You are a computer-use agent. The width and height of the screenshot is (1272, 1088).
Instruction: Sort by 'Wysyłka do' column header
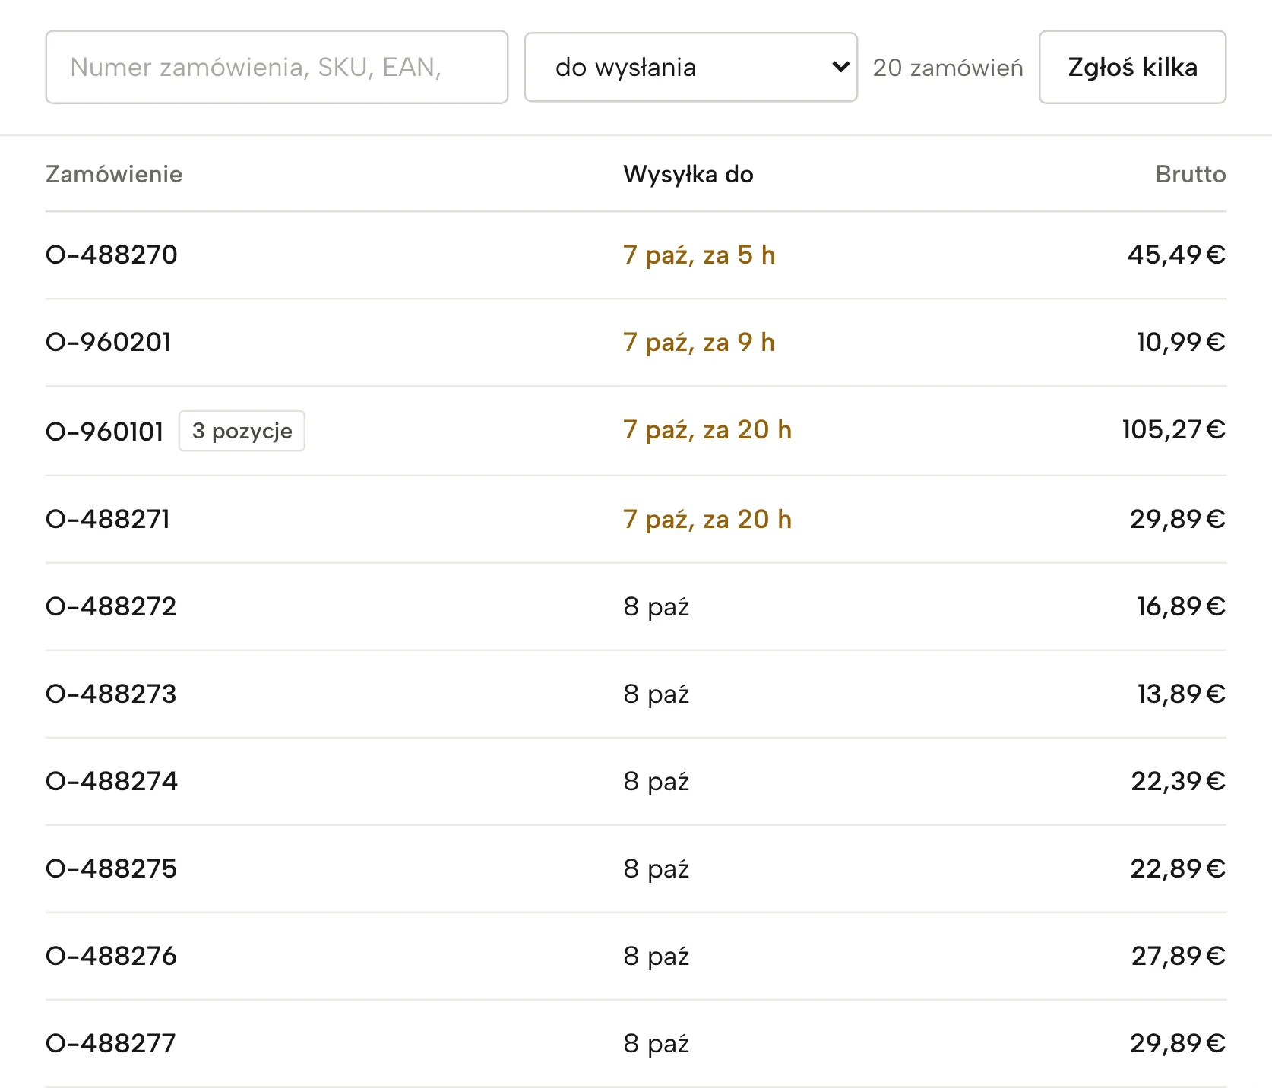pyautogui.click(x=688, y=174)
